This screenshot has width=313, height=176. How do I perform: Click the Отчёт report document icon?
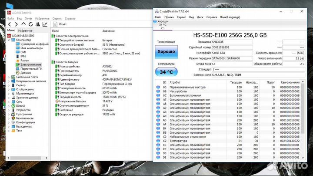55,24
